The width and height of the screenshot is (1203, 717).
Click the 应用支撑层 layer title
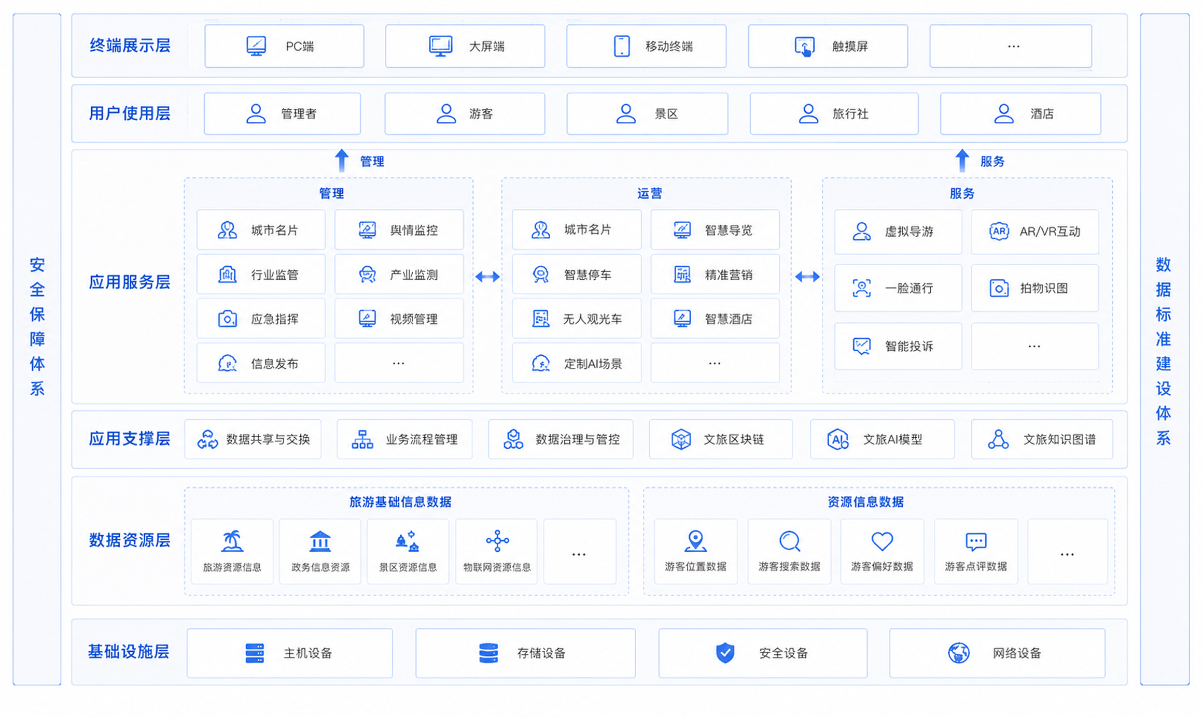(x=130, y=439)
